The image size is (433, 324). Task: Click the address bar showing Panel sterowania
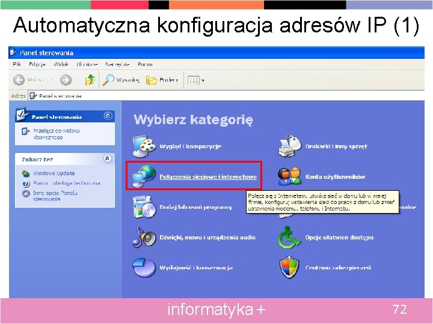[x=226, y=95]
